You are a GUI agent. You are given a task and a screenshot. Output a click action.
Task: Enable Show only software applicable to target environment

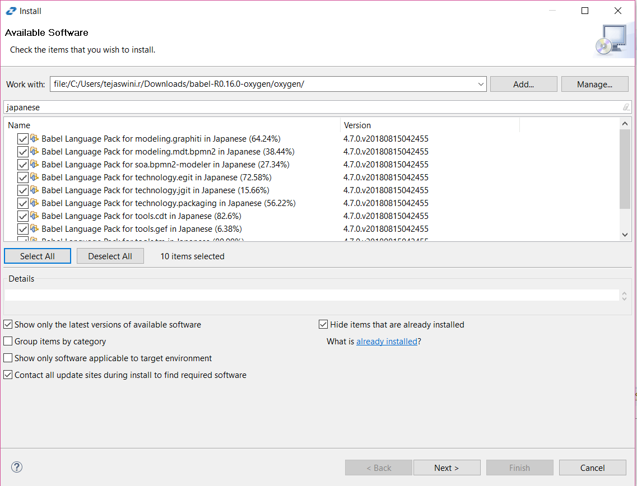(x=8, y=358)
